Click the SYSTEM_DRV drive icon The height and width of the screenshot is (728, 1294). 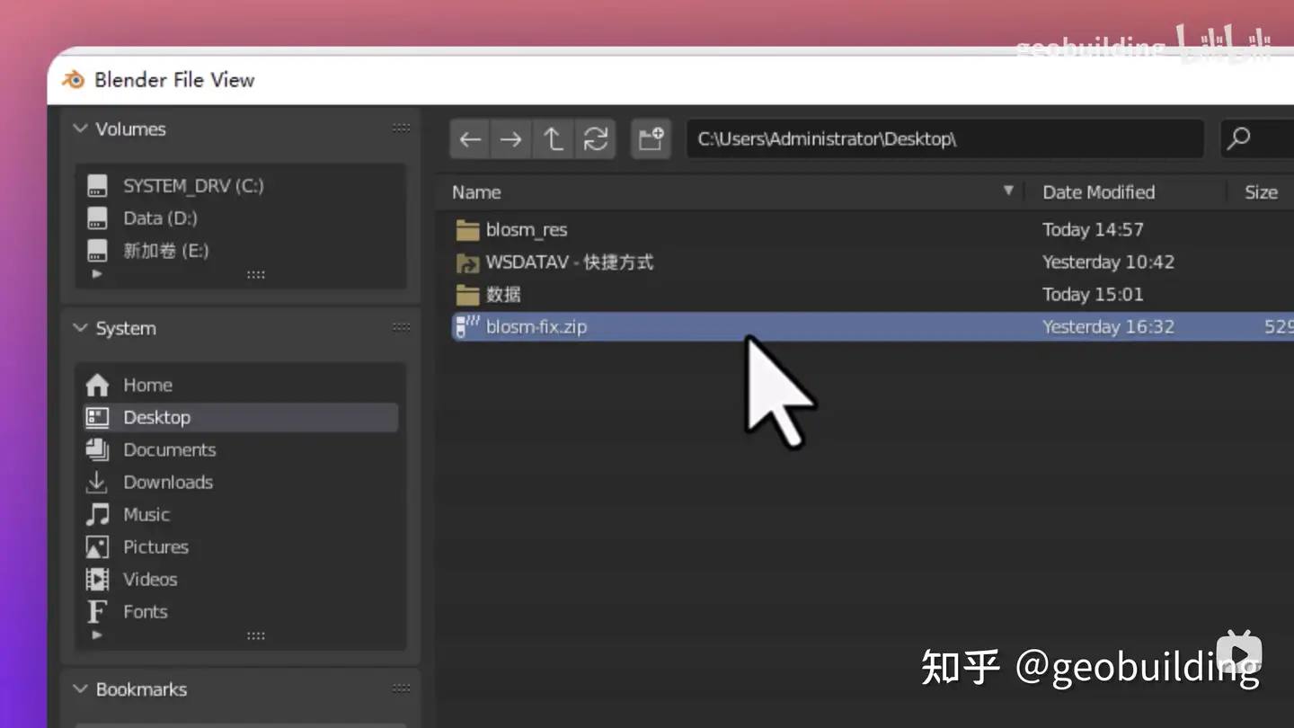97,186
